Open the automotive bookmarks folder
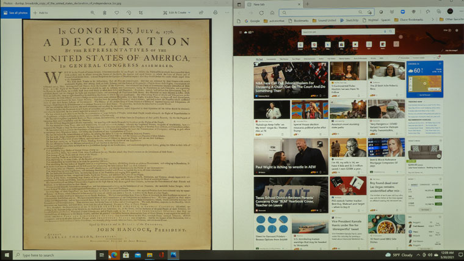The height and width of the screenshot is (261, 464). click(274, 21)
